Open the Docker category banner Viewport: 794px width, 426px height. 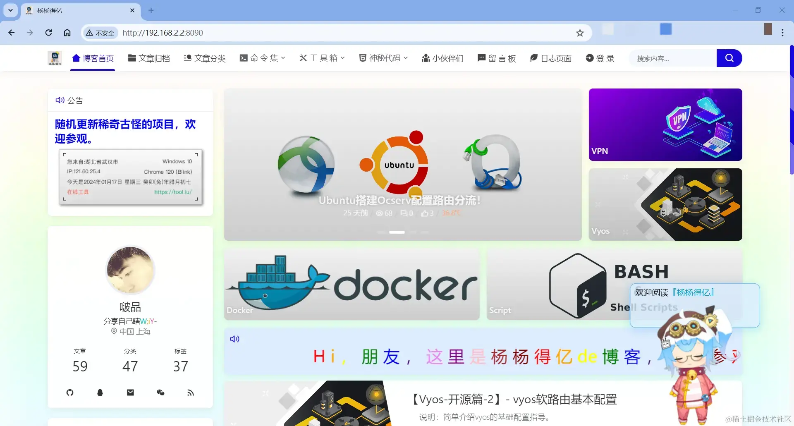pos(352,284)
